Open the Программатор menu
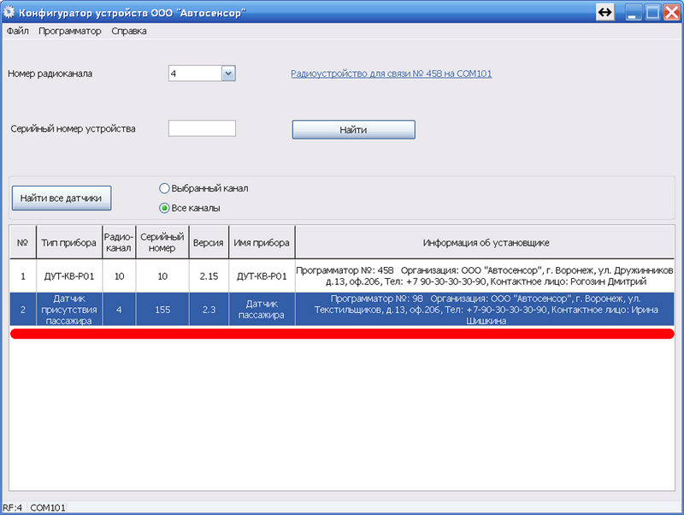The image size is (684, 515). pos(70,31)
